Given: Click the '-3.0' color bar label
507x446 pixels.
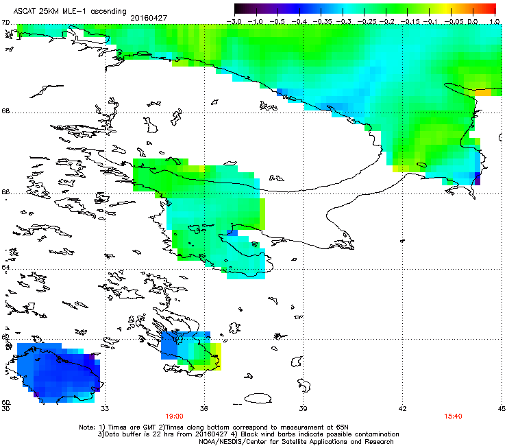Looking at the screenshot, I should coord(234,22).
